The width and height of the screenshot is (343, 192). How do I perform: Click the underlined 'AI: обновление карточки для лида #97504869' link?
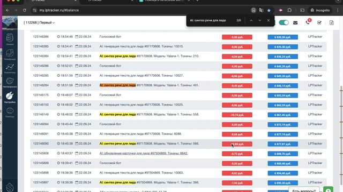click(144, 153)
